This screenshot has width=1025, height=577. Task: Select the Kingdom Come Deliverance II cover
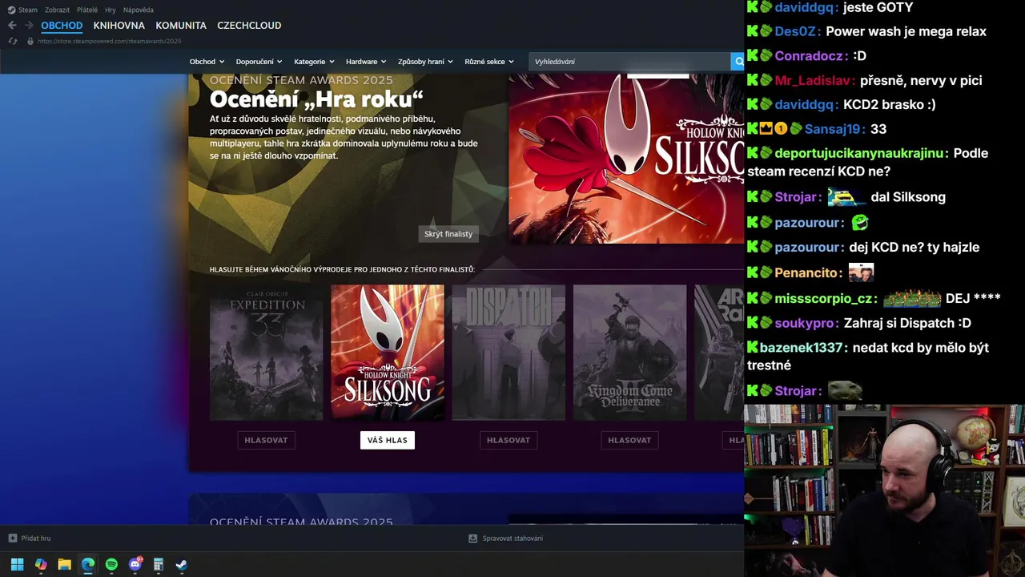click(629, 352)
